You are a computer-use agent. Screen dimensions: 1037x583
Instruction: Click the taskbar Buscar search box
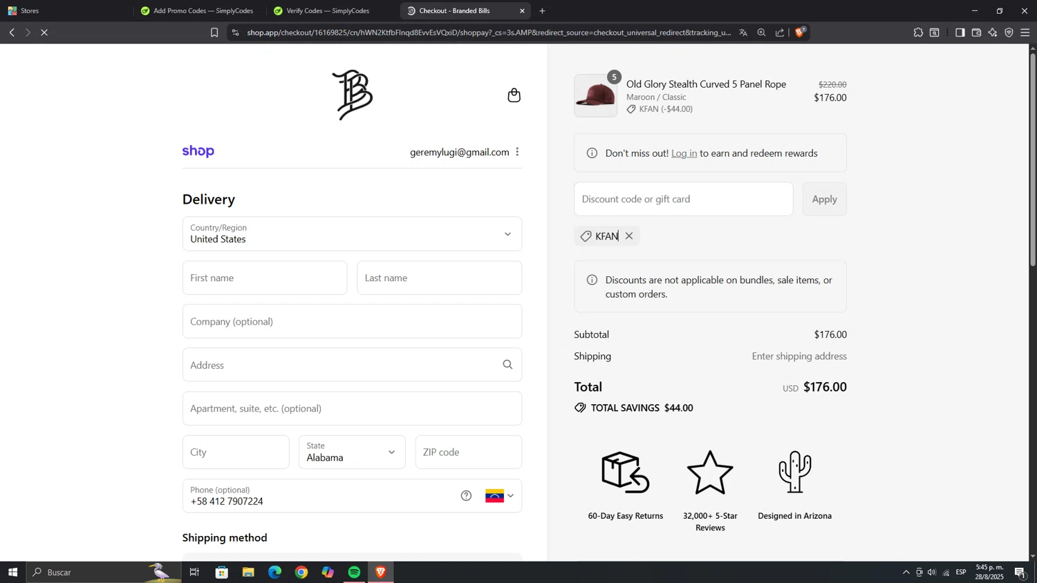(x=104, y=572)
